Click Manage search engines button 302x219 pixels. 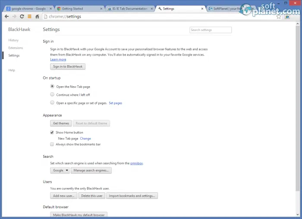click(91, 170)
